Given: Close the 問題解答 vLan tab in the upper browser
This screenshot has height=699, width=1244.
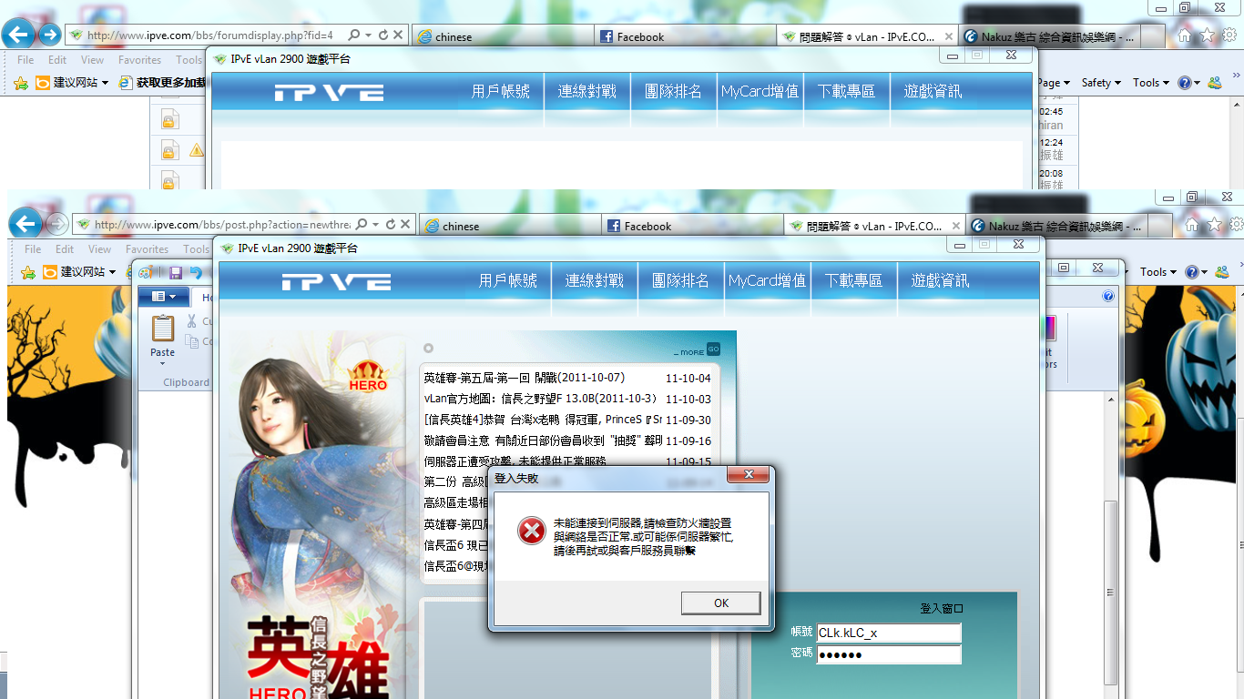Looking at the screenshot, I should point(949,36).
